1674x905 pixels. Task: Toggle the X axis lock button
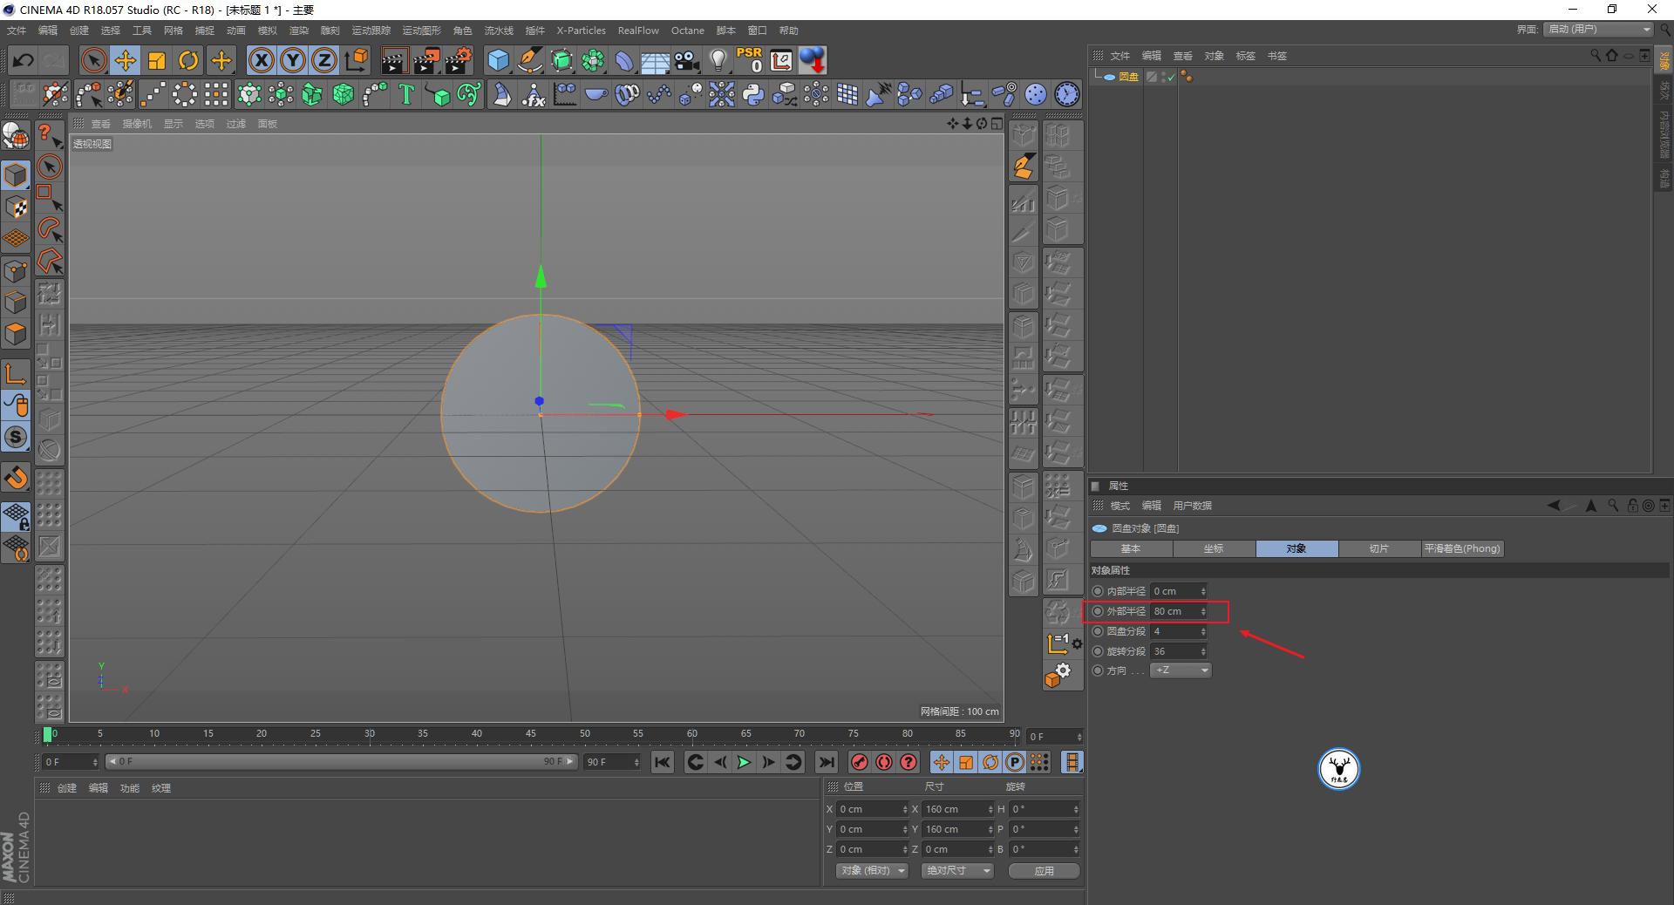(x=261, y=60)
